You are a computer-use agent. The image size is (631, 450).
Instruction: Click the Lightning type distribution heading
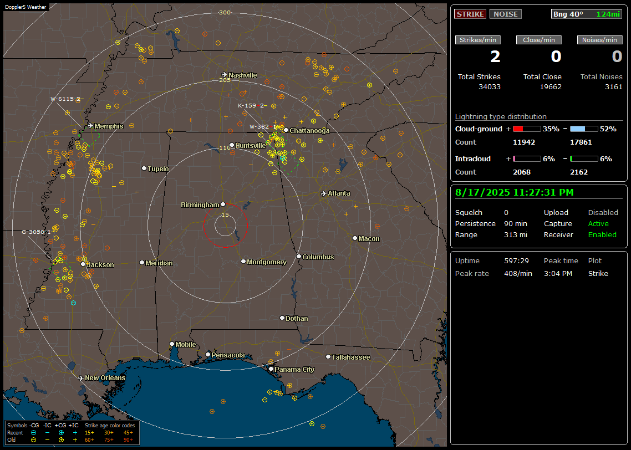pos(501,116)
